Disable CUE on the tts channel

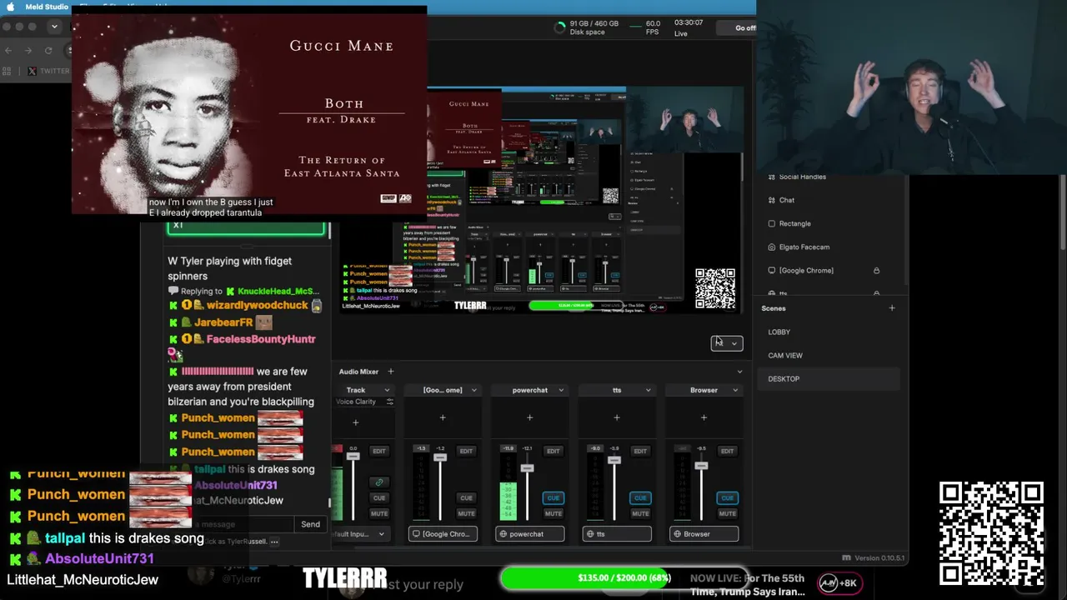[640, 497]
